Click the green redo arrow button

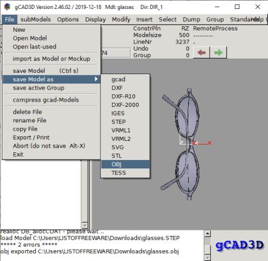point(219,53)
